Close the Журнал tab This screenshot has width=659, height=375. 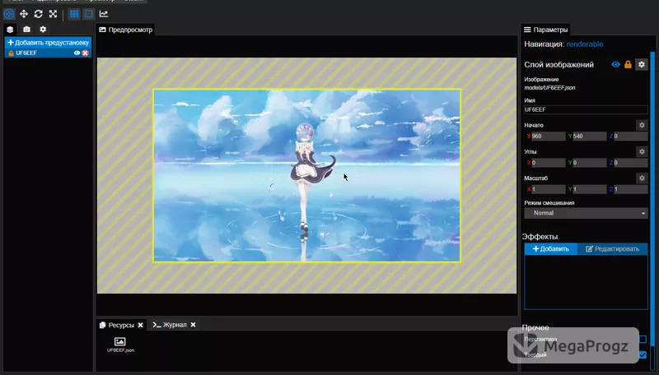coord(193,325)
